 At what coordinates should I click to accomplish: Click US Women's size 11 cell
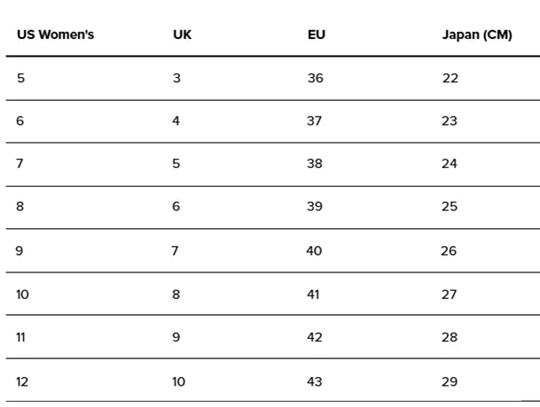pyautogui.click(x=21, y=337)
